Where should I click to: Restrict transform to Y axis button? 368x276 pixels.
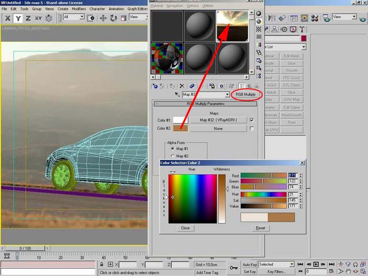click(x=18, y=18)
